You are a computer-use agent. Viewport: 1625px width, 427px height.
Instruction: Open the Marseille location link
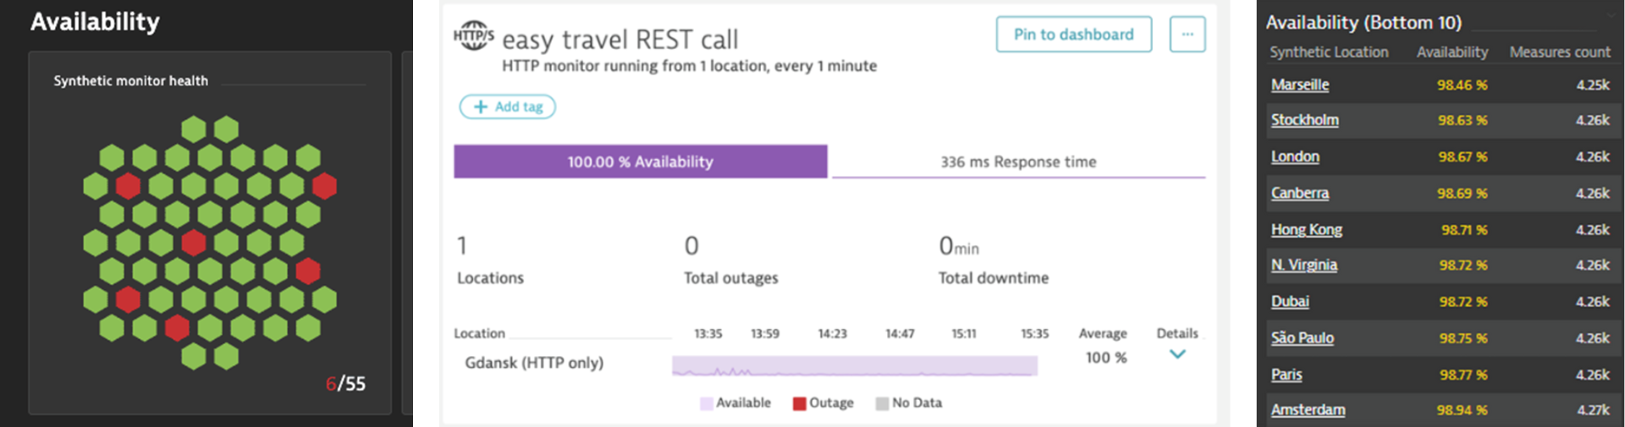point(1299,85)
